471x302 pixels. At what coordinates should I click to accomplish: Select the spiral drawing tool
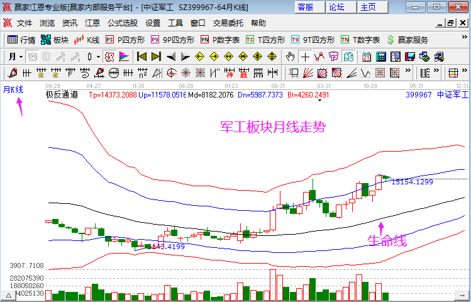(x=85, y=73)
